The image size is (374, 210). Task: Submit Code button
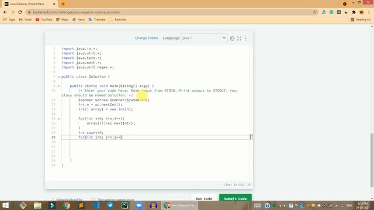point(236,198)
